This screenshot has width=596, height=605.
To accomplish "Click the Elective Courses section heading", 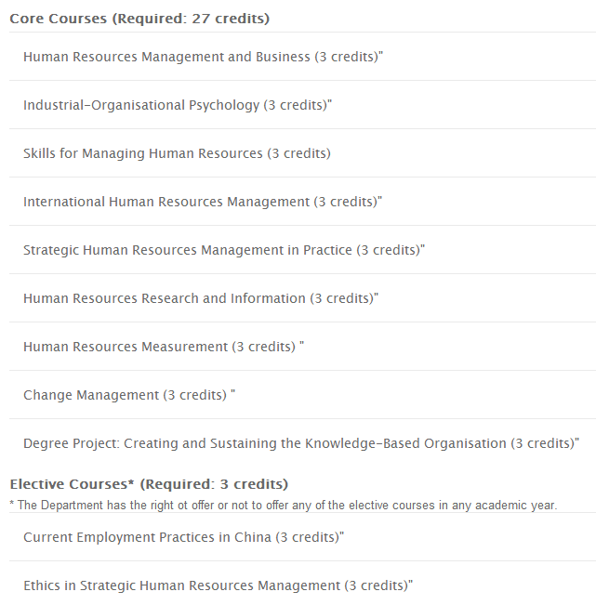I will point(149,484).
